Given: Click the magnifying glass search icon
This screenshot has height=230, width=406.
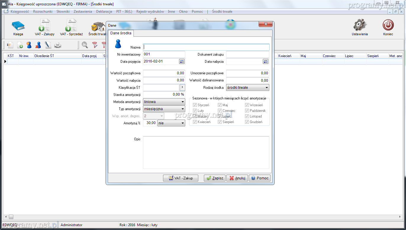Looking at the screenshot, I should (x=85, y=45).
